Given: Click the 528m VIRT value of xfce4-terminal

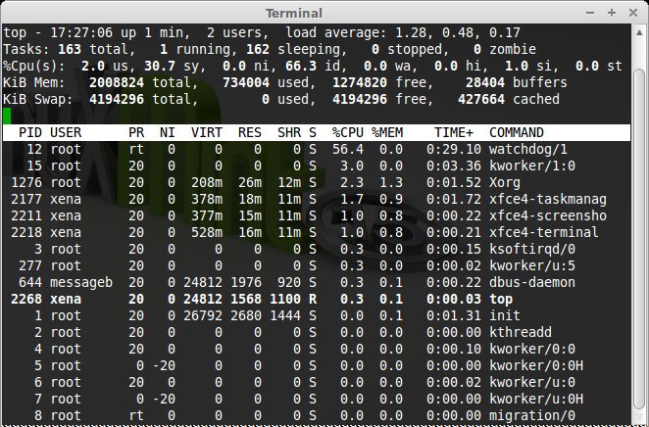Looking at the screenshot, I should pos(207,232).
